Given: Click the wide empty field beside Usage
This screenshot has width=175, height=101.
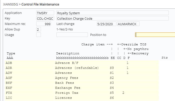Looking at the screenshot, I should pos(72,35).
